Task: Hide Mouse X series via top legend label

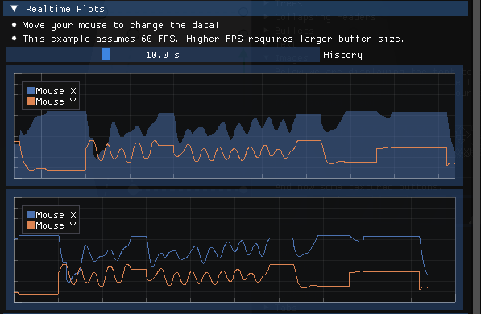Action: 56,91
